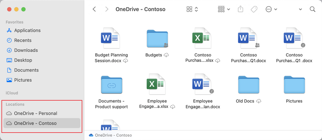Expand the More actions ellipsis menu
The height and width of the screenshot is (140, 322).
271,9
